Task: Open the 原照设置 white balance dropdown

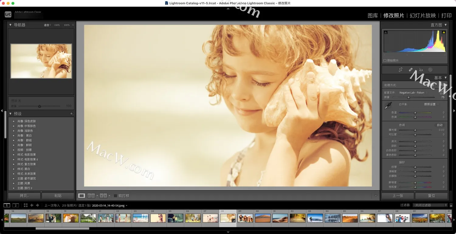Action: point(431,104)
